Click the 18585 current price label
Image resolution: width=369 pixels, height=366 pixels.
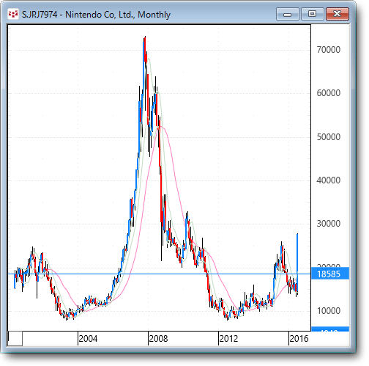pyautogui.click(x=330, y=274)
